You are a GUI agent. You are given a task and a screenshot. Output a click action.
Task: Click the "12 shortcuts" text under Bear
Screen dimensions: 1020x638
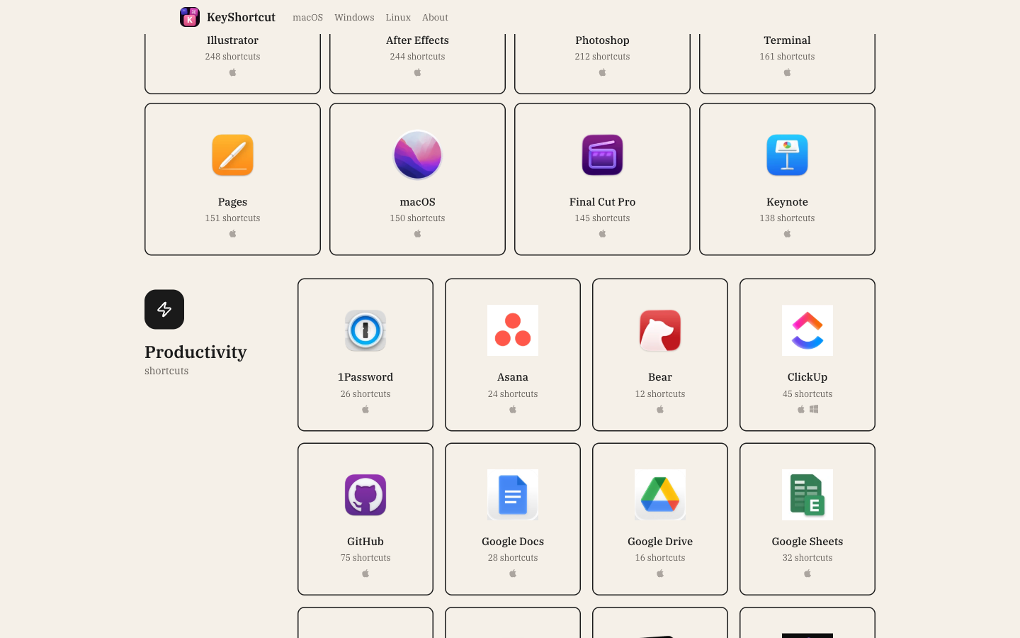660,394
